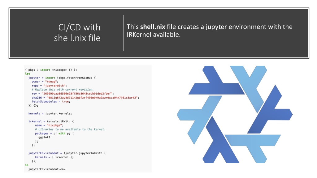Select the slide title "CI/CD with shell.nix file"
Viewport: 317px width, 178px height.
point(77,33)
